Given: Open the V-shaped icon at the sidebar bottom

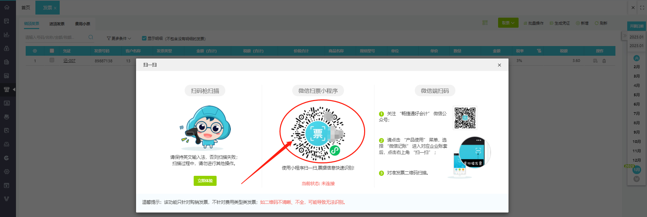Looking at the screenshot, I should point(7,199).
